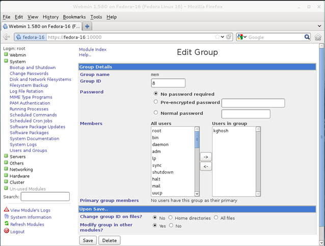The height and width of the screenshot is (246, 325).
Task: Click the Save button
Action: click(88, 240)
